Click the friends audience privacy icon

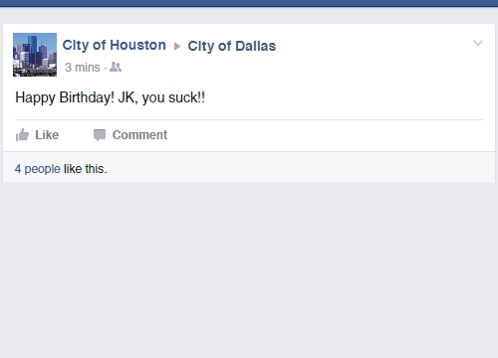click(x=116, y=67)
